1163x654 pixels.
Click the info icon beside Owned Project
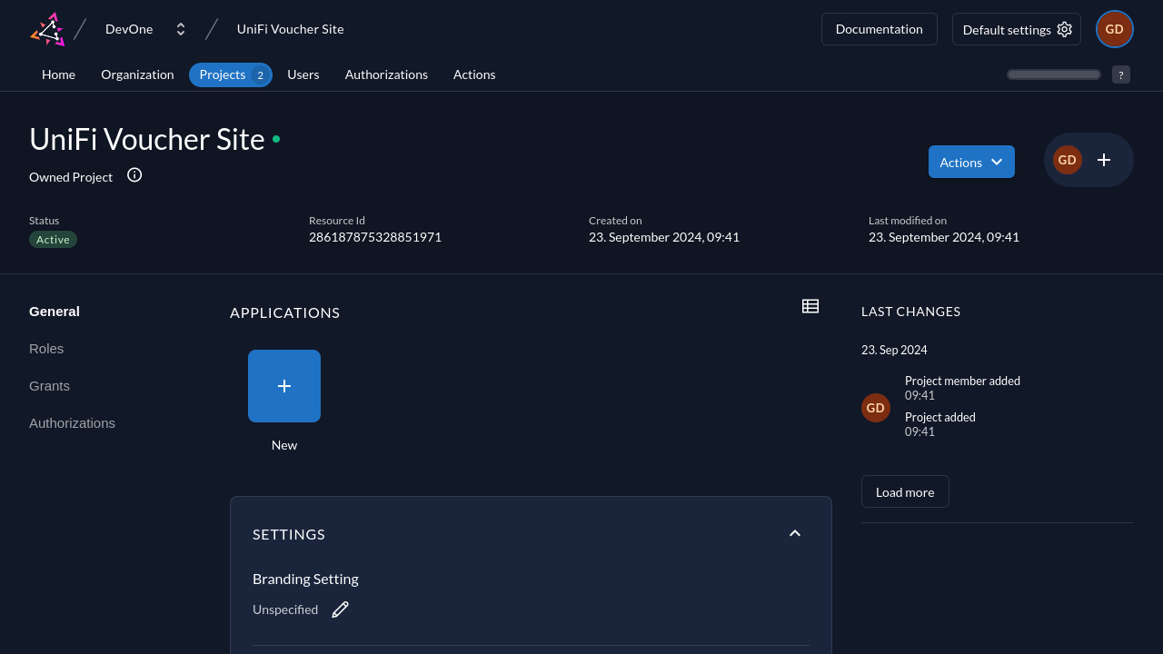[x=134, y=175]
